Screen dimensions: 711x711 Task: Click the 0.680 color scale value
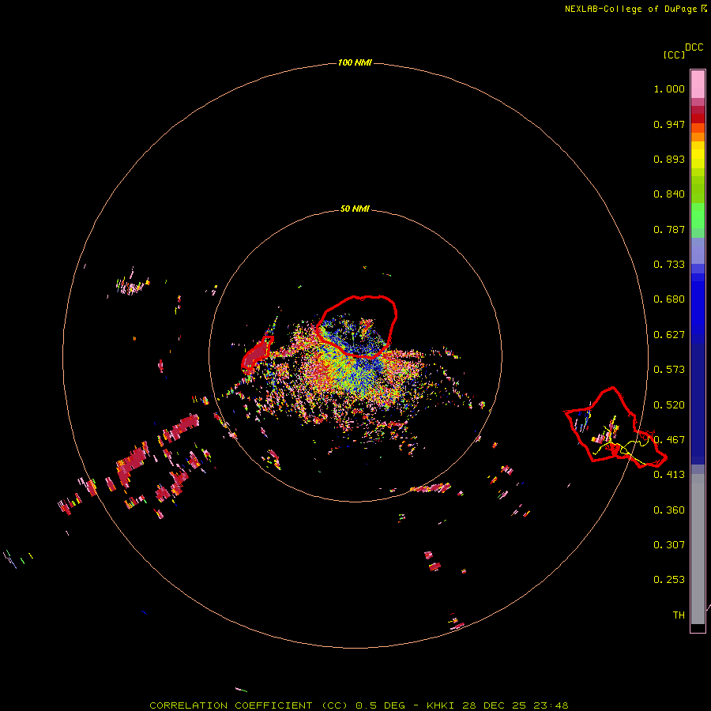pos(669,299)
